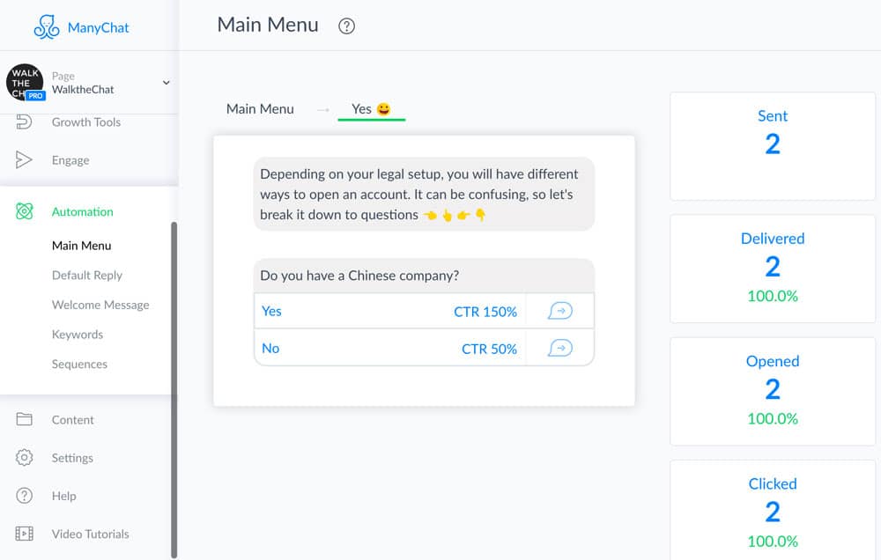
Task: Click the Video Tutorials film icon
Action: click(x=25, y=534)
